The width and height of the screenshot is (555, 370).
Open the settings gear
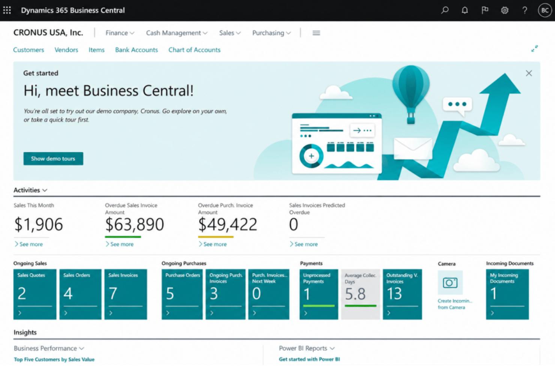505,10
